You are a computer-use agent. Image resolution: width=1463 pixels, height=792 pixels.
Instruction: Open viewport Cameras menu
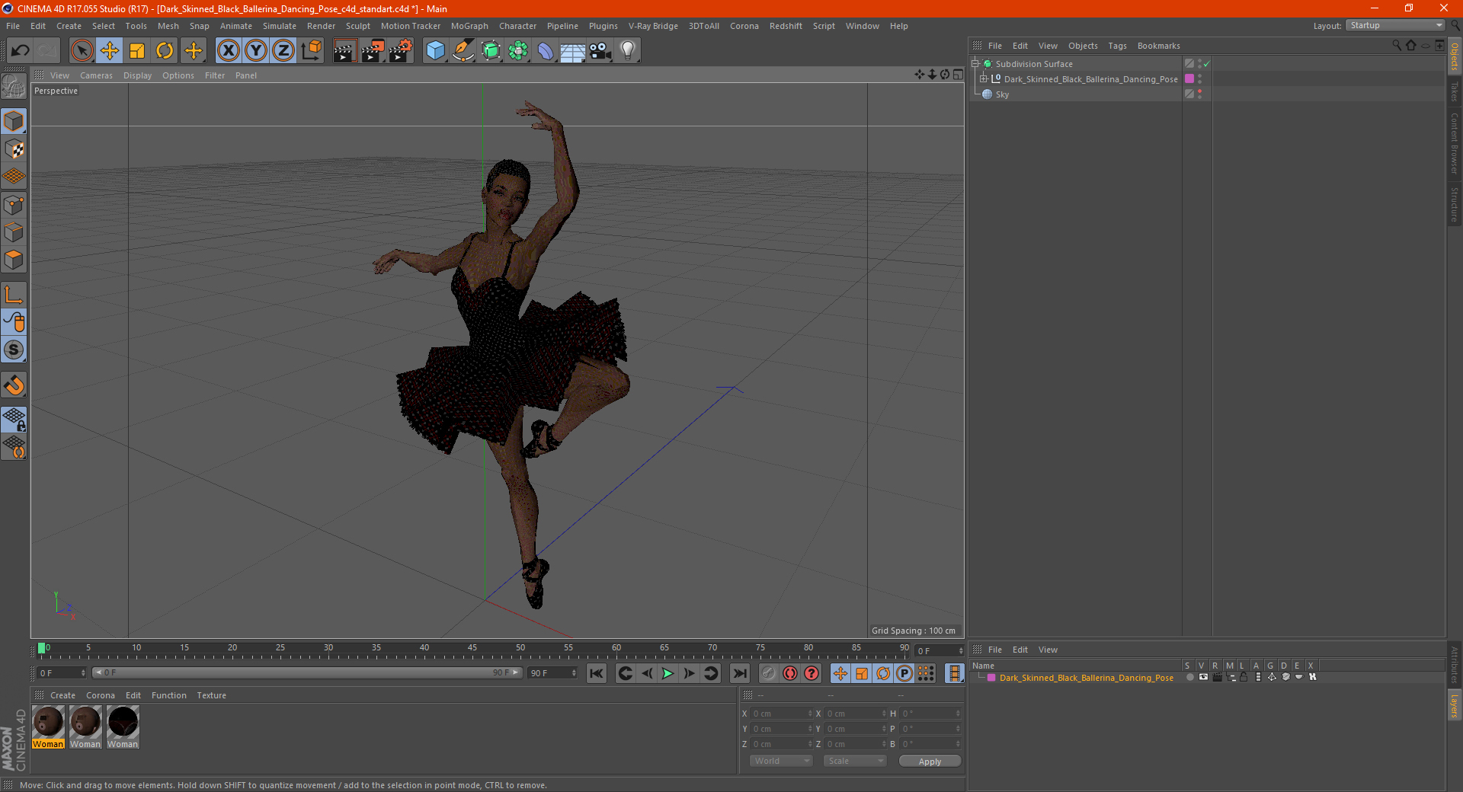tap(96, 75)
